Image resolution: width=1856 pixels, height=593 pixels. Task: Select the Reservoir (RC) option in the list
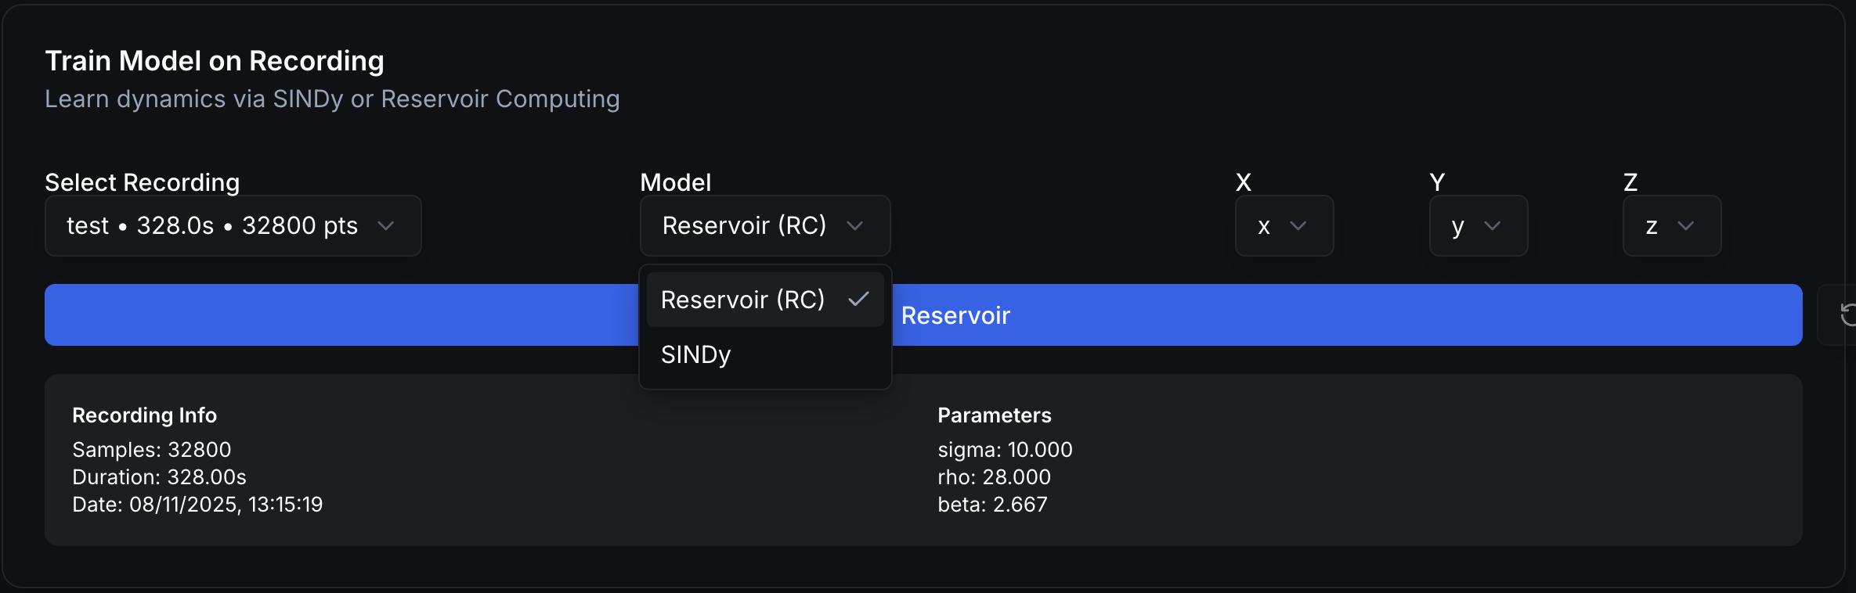click(x=742, y=300)
